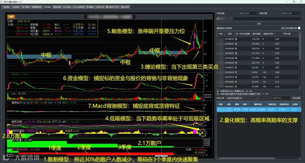Select the 20180205 result row
Viewport: 305px width, 163px height.
(258, 44)
